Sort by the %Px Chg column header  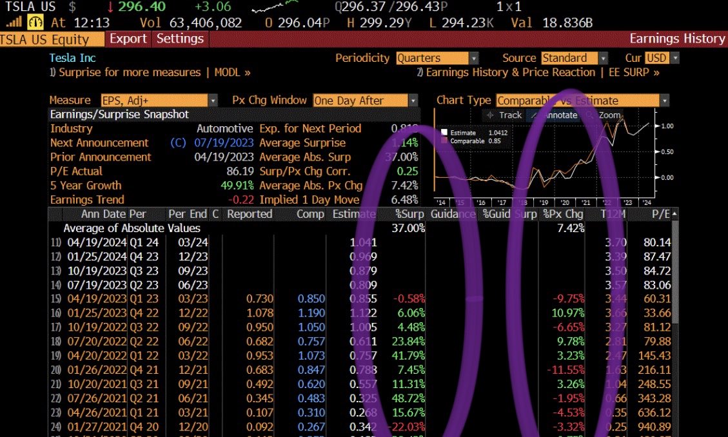563,214
